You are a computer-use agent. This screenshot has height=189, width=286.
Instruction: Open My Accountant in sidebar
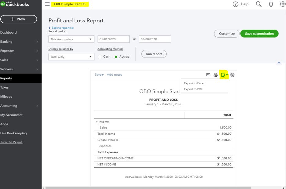[11, 115]
